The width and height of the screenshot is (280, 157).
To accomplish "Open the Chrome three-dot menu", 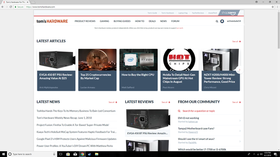I will tap(277, 7).
